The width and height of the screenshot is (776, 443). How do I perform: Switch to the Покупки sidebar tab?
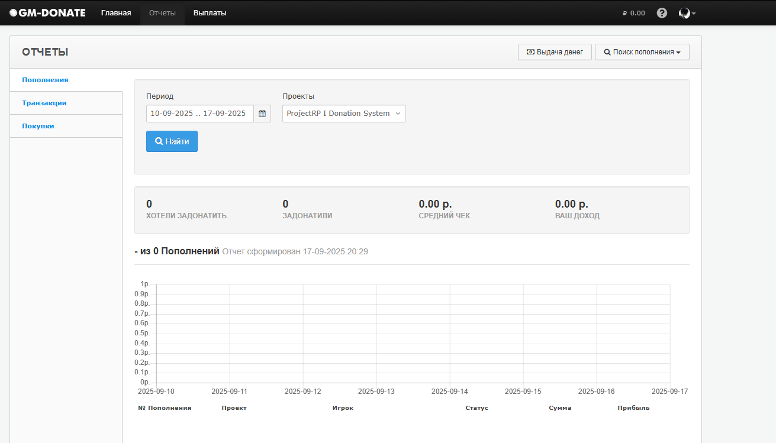[x=38, y=126]
